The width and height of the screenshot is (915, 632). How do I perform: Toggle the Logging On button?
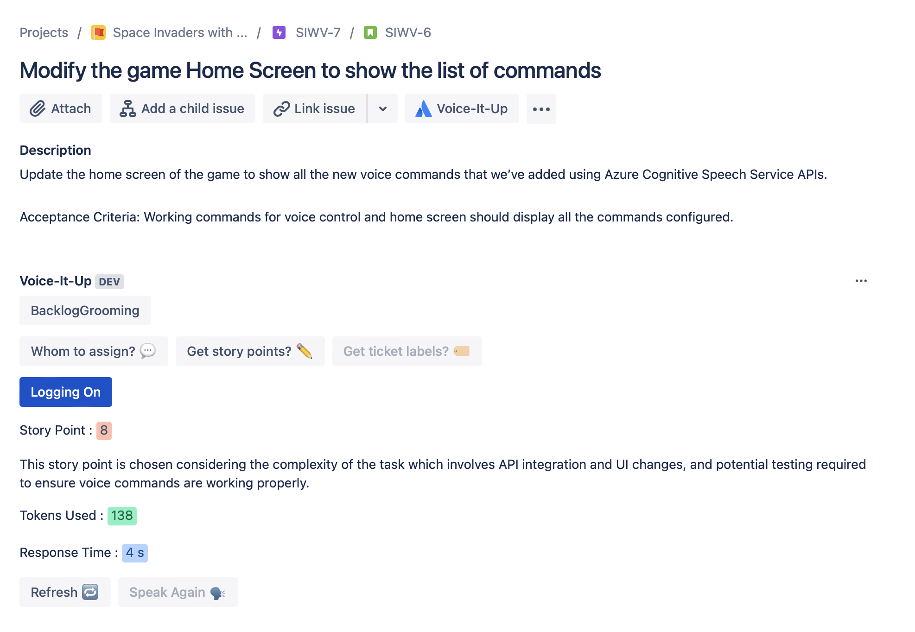65,392
